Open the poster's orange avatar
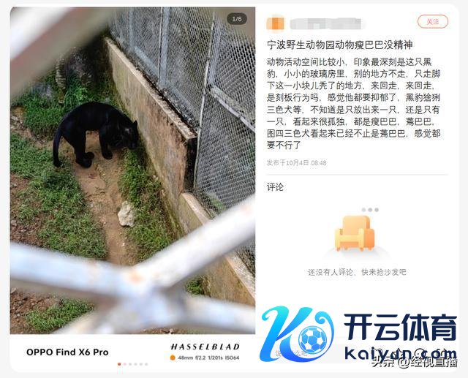468x378 pixels. click(x=275, y=24)
